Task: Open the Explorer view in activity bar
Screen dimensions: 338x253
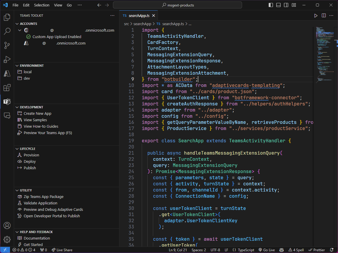Action: click(x=7, y=18)
